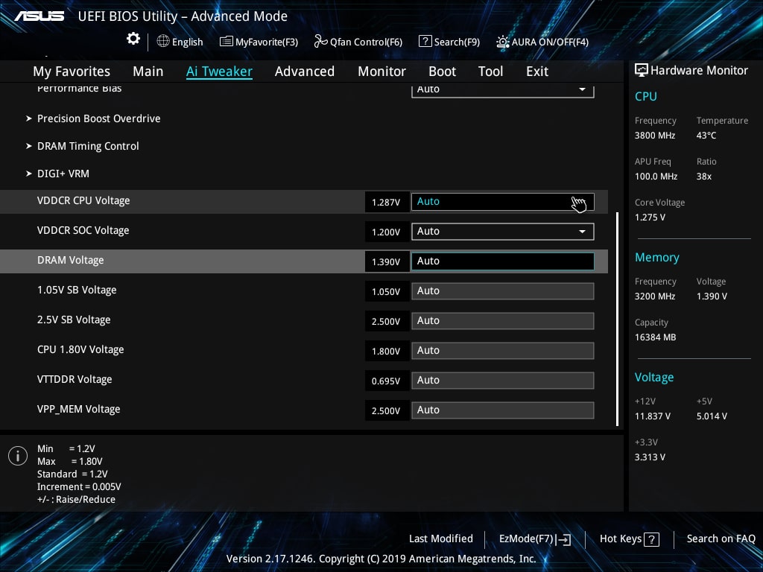Open the VDDCR SOC Voltage dropdown arrow
The image size is (763, 572).
[582, 232]
